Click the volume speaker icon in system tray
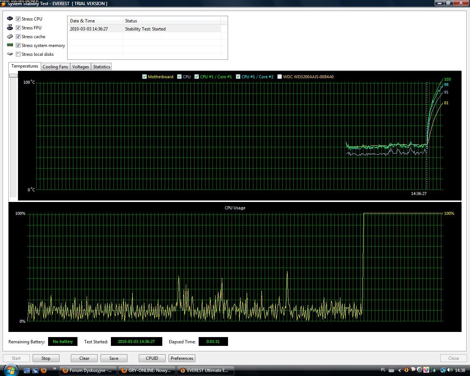The width and height of the screenshot is (470, 376). (450, 370)
